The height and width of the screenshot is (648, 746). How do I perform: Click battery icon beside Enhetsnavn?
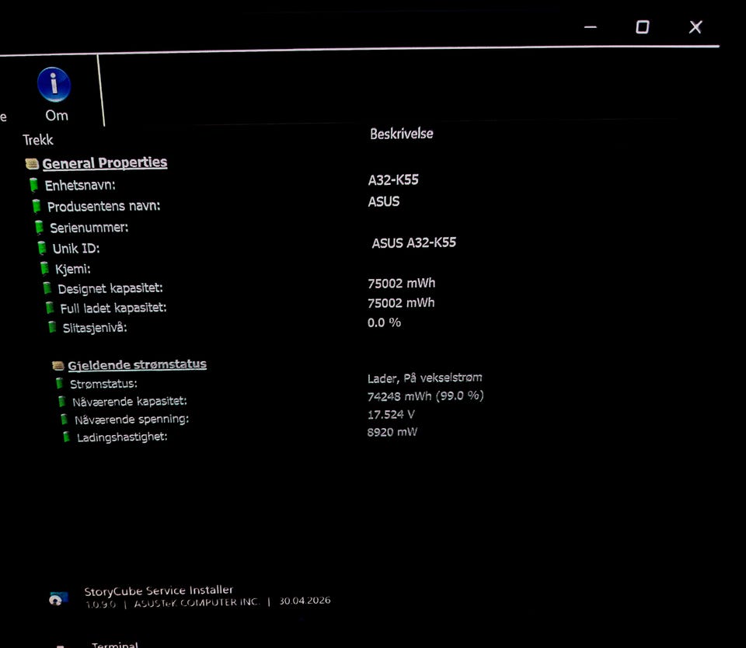(33, 185)
